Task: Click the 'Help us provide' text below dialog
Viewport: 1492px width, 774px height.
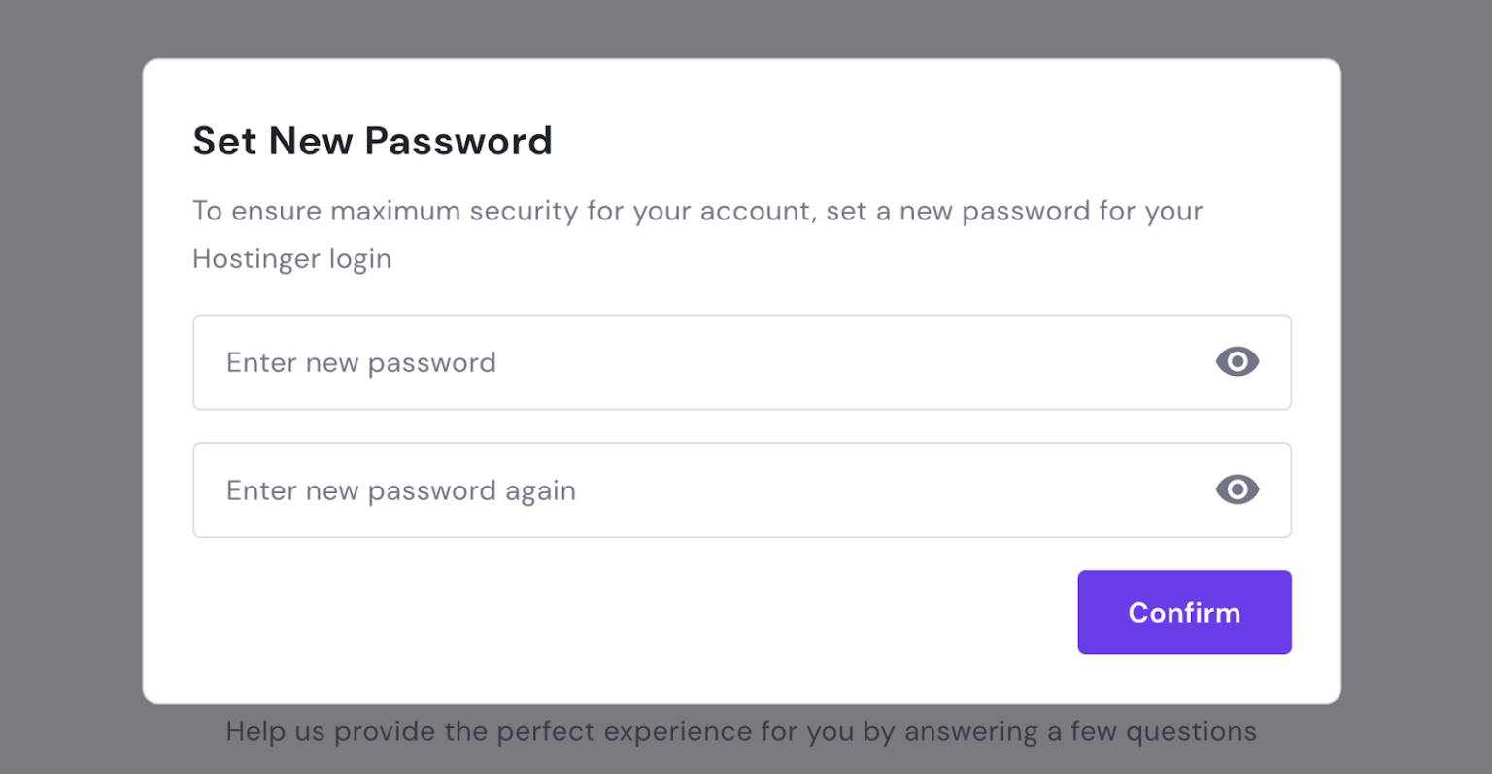Action: pyautogui.click(x=740, y=731)
